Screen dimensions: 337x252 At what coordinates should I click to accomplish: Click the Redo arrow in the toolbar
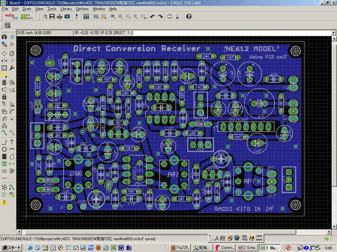pyautogui.click(x=161, y=16)
